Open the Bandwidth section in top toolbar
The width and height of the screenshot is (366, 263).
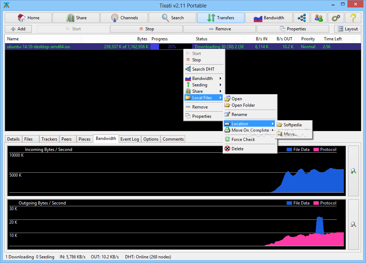[x=269, y=18]
